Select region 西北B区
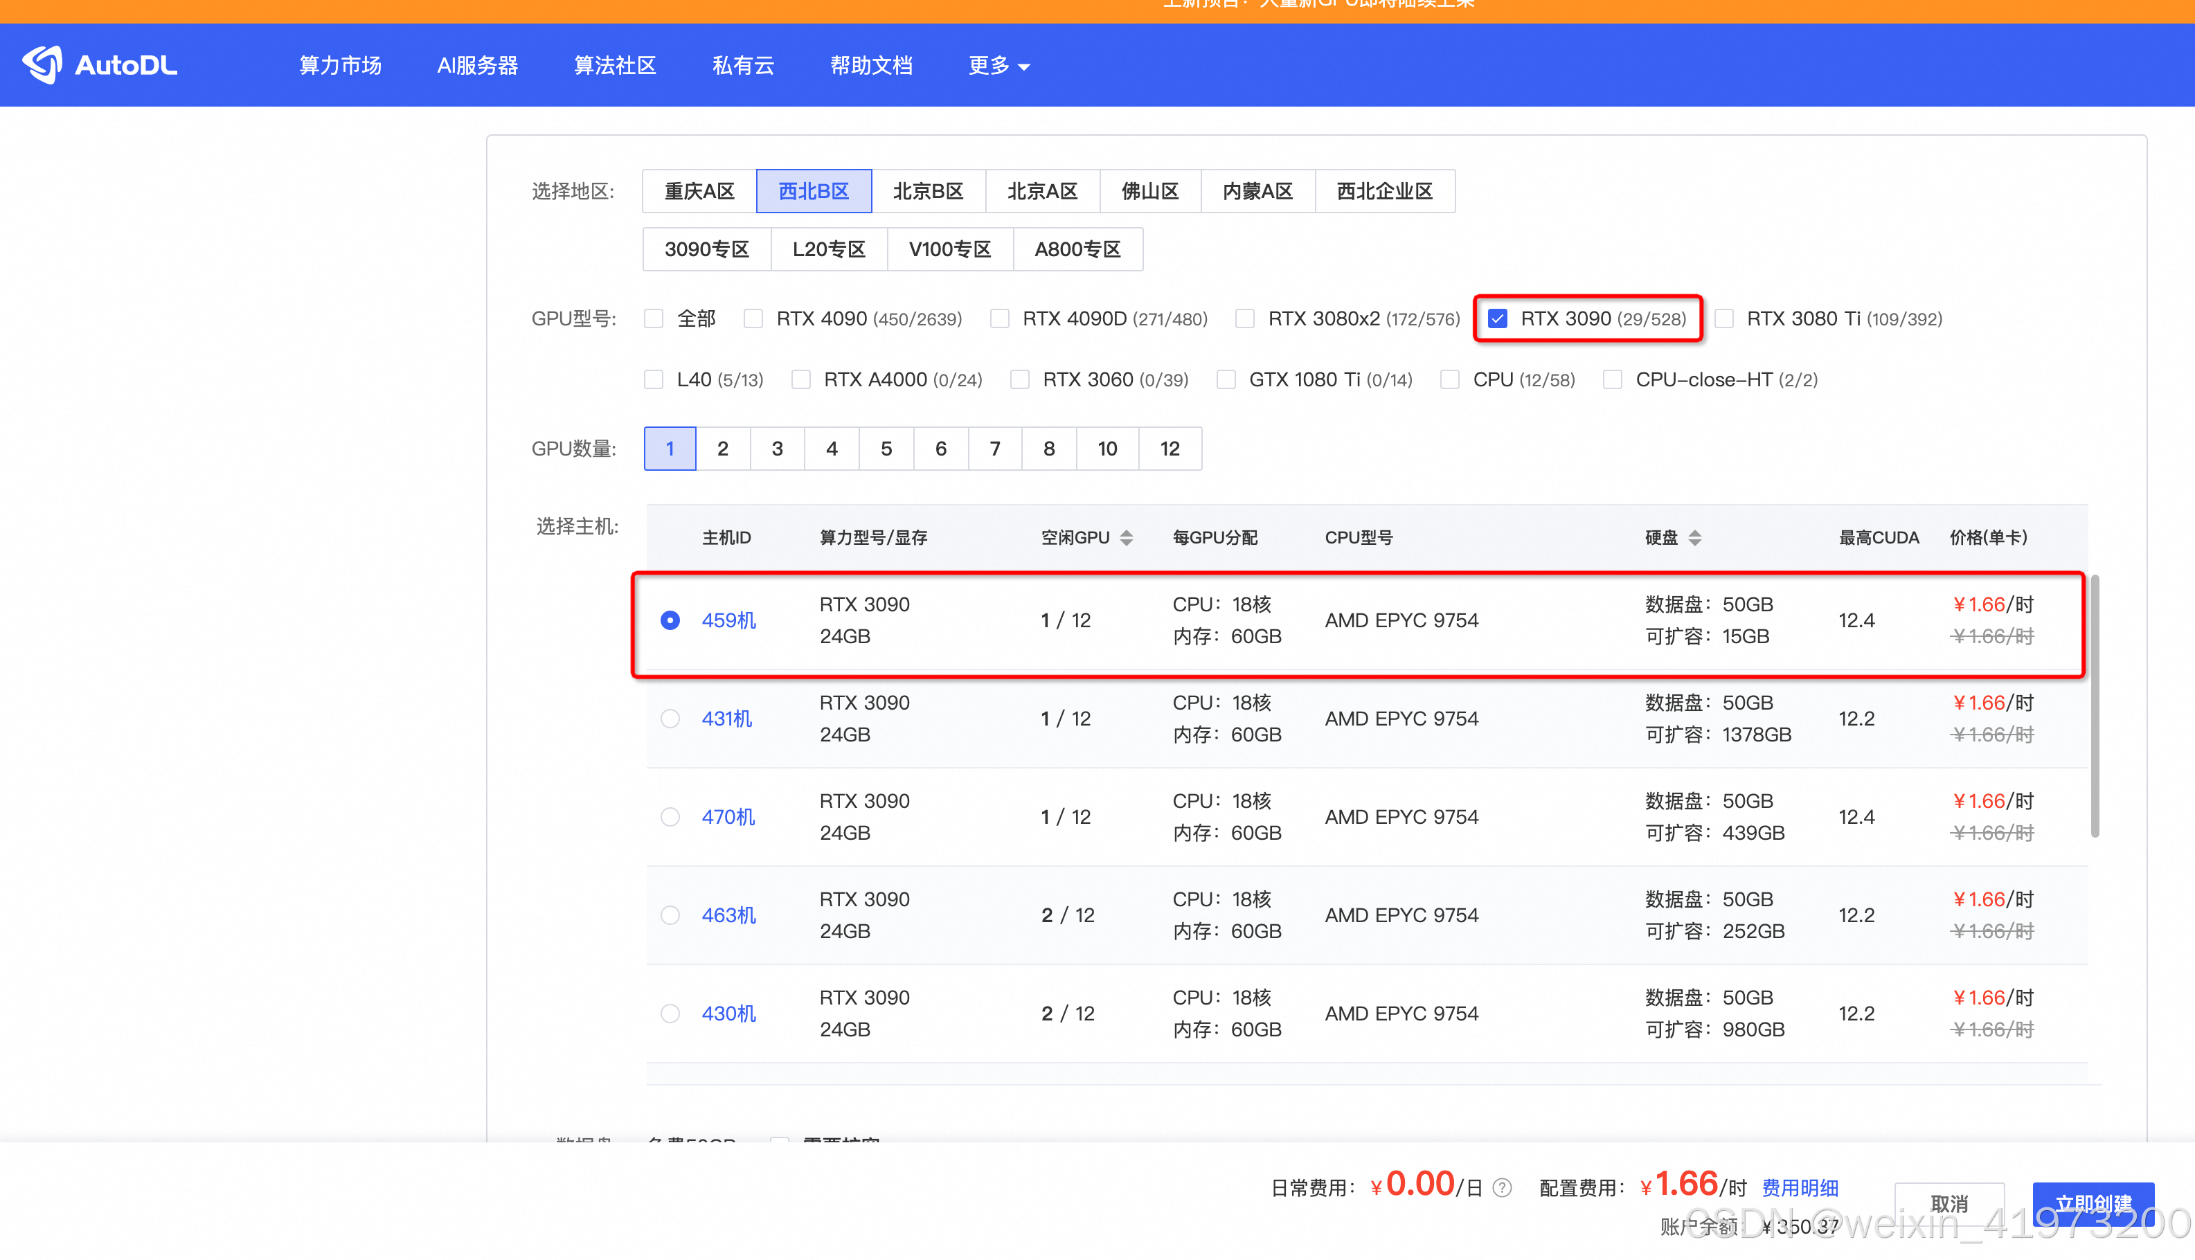2195x1260 pixels. 814,191
